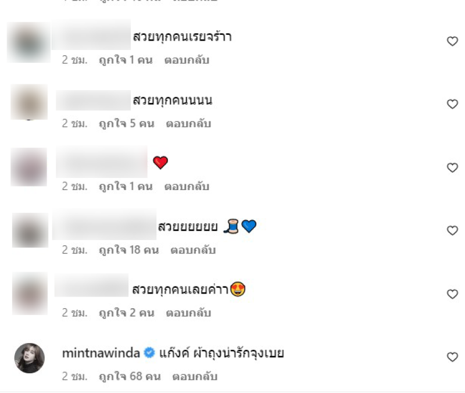Reply to the mintnawinda comment

pyautogui.click(x=195, y=376)
